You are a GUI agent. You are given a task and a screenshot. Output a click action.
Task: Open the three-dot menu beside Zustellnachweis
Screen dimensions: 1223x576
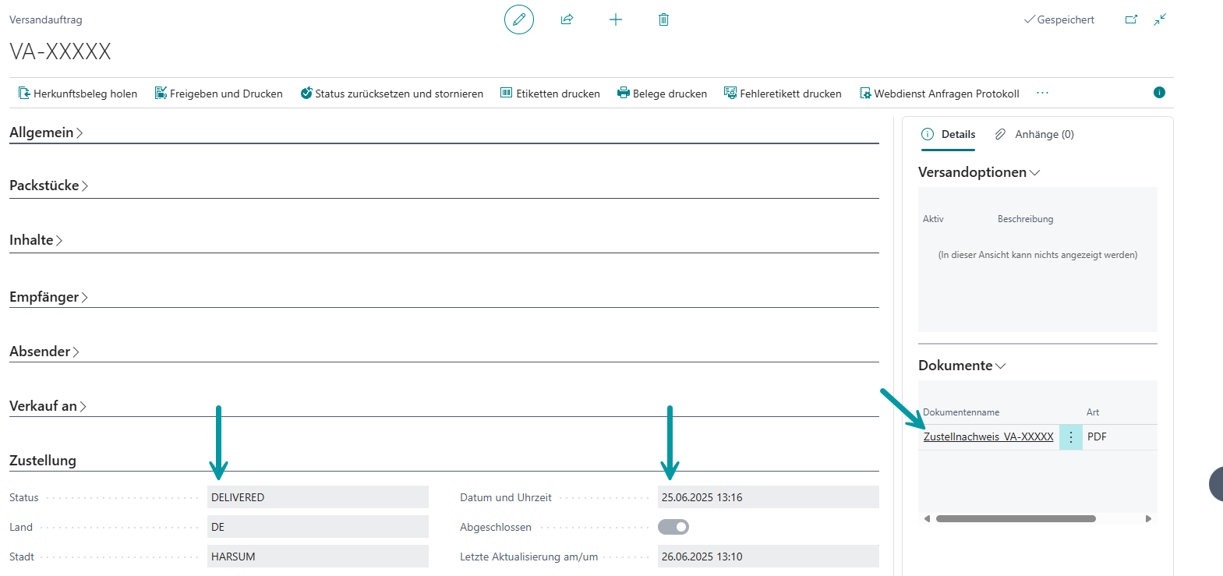[x=1070, y=437]
